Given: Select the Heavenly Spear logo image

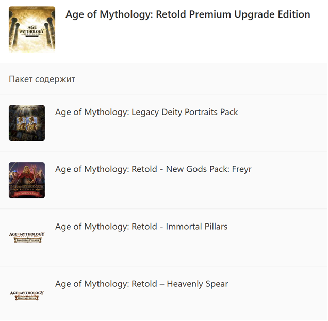Looking at the screenshot, I should [27, 295].
